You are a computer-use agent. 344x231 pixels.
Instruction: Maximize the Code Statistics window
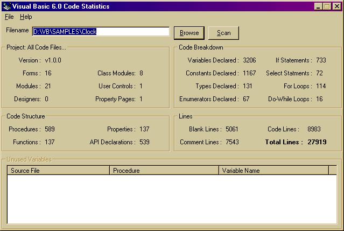pos(327,6)
